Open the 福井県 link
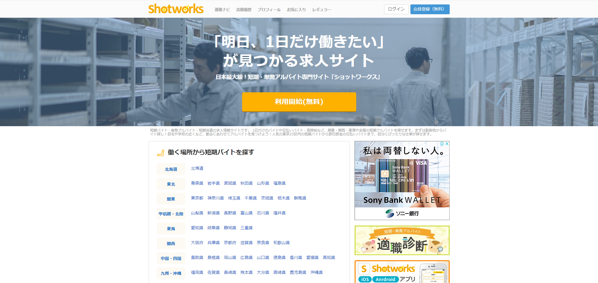This screenshot has height=283, width=598. pyautogui.click(x=280, y=213)
